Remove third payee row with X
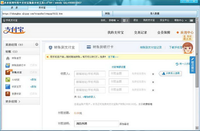The image size is (200, 131). [x=153, y=90]
